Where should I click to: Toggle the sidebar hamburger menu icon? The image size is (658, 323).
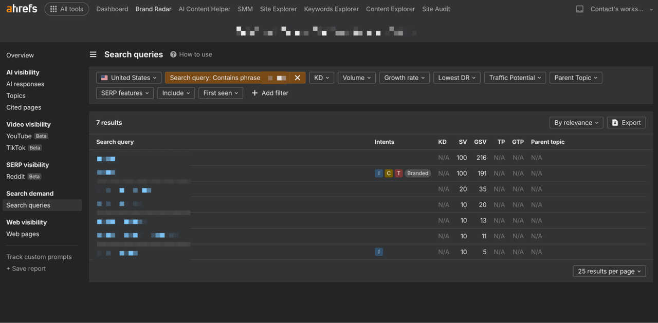click(93, 54)
